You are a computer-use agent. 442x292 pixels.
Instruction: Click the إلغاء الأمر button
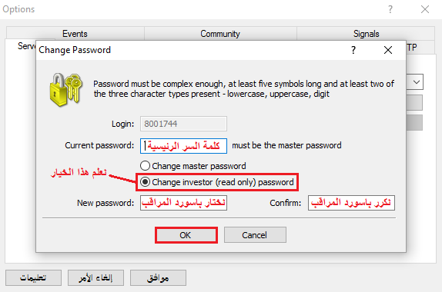click(x=95, y=278)
